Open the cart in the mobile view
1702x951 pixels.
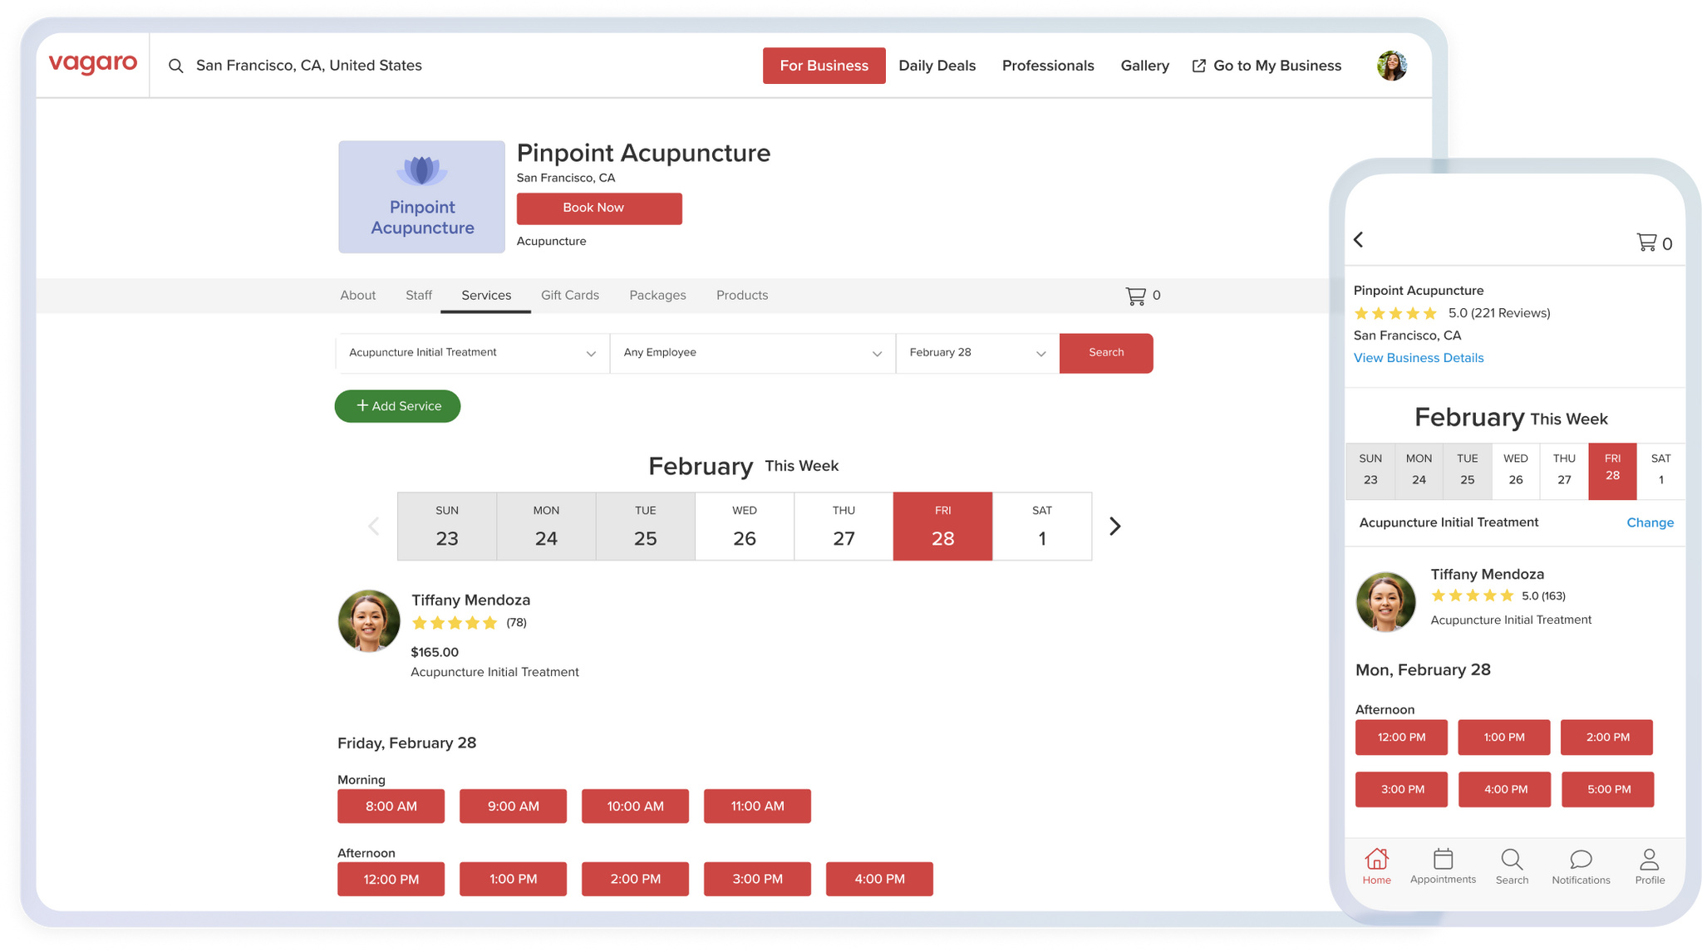[x=1654, y=243]
